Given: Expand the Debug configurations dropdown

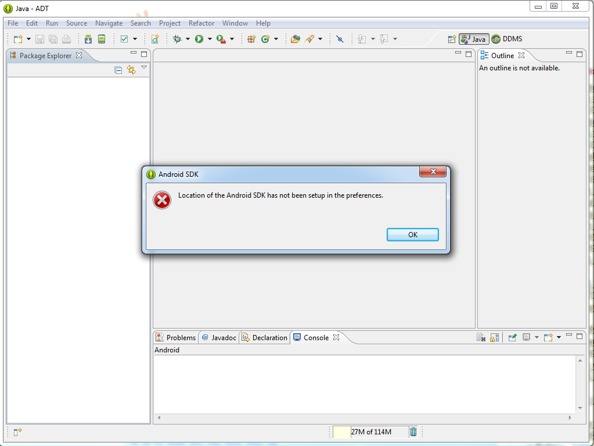Looking at the screenshot, I should [x=188, y=39].
